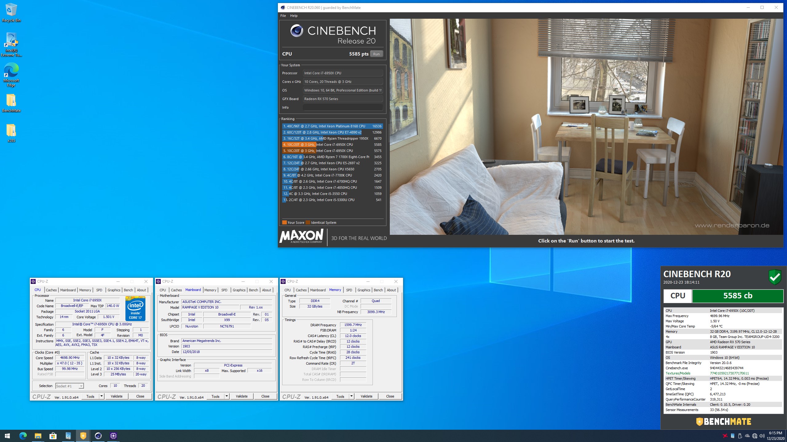Switch to the Caches tab in the first CPU-Z window
787x442 pixels.
(x=51, y=290)
